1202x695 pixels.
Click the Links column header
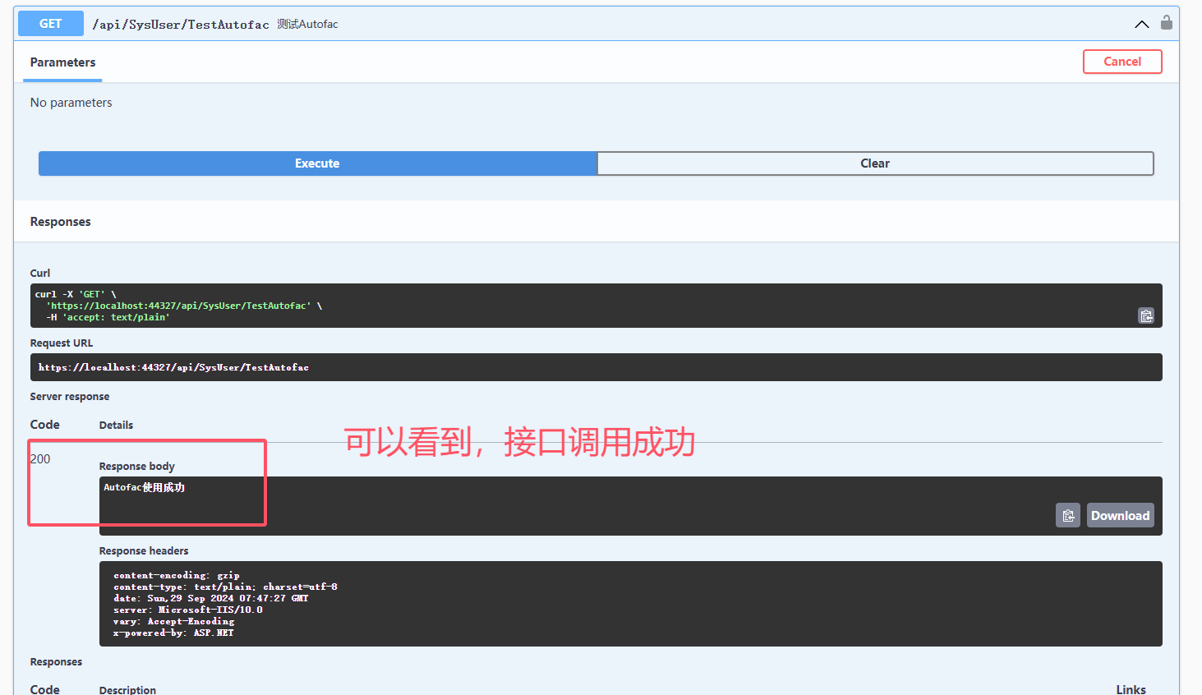pos(1131,689)
